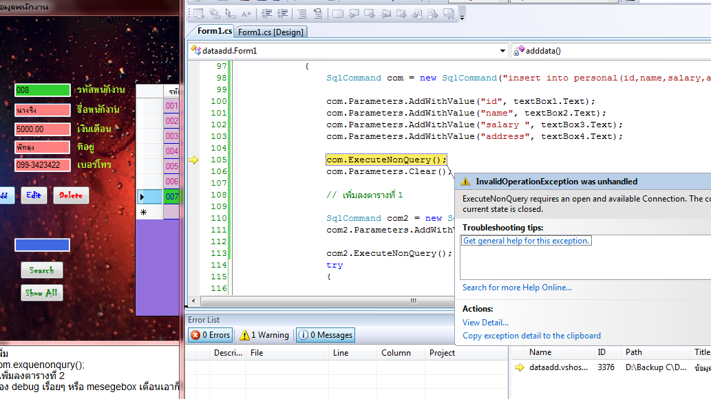Go to next bookmark icon
The image size is (711, 399).
click(x=370, y=14)
